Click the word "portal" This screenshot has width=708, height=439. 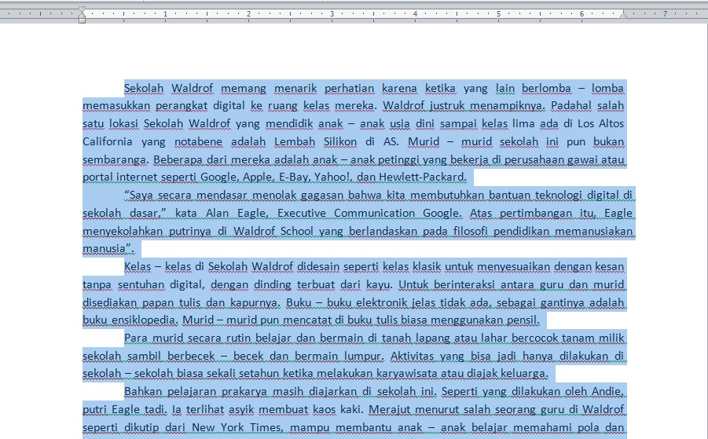(98, 177)
